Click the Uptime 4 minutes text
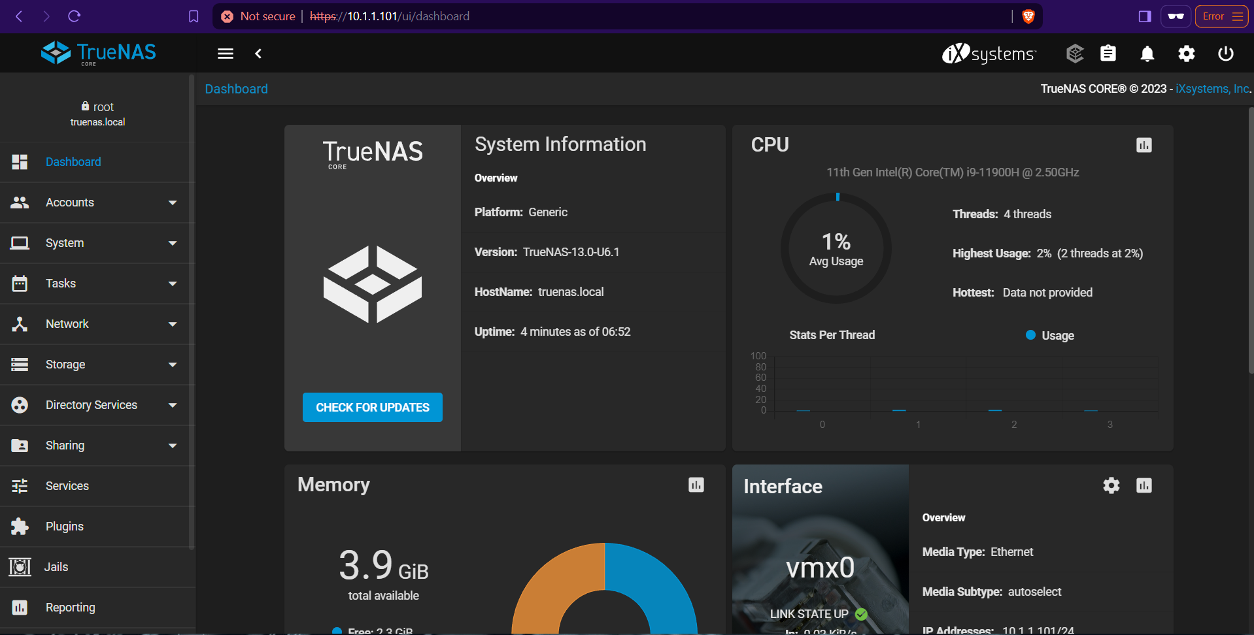Viewport: 1254px width, 635px height. [x=552, y=332]
